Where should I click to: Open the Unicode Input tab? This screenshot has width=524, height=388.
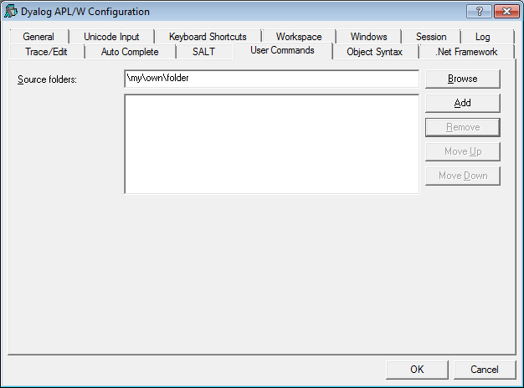point(111,37)
